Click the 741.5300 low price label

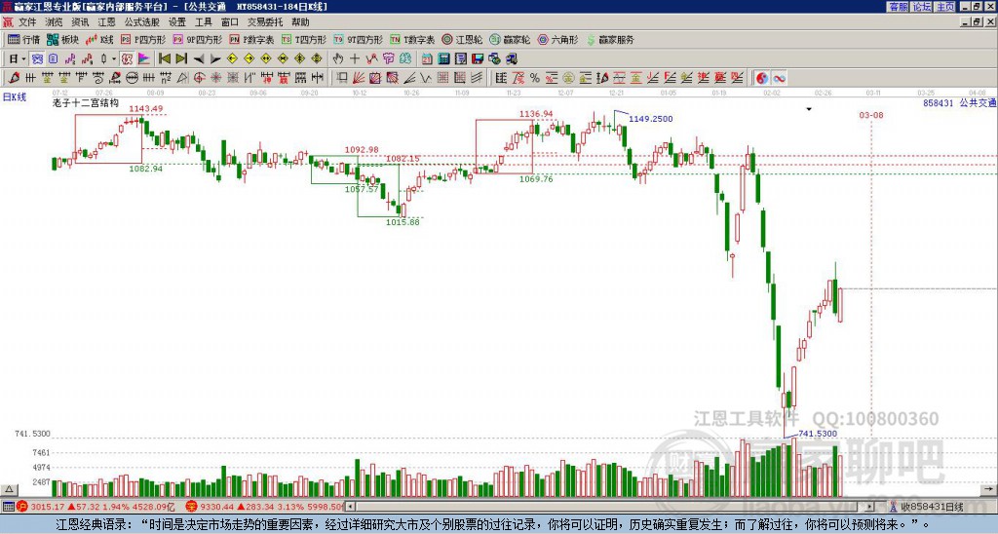tap(818, 434)
